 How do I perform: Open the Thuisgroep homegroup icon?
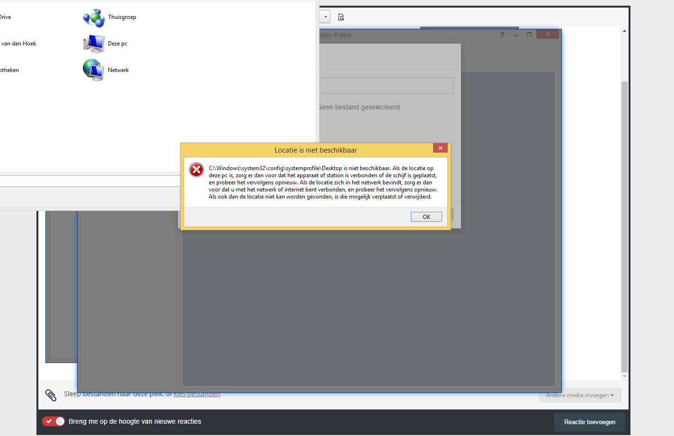coord(94,18)
